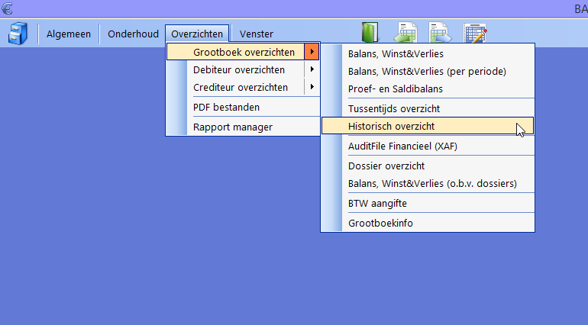Open the green ledger book icon
The height and width of the screenshot is (325, 588).
(370, 33)
